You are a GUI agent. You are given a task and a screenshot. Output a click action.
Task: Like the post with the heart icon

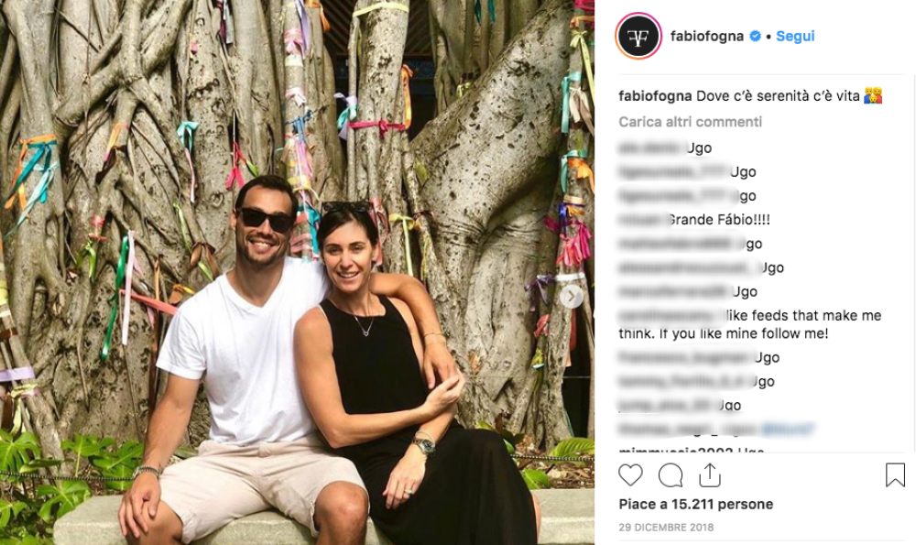pos(630,474)
